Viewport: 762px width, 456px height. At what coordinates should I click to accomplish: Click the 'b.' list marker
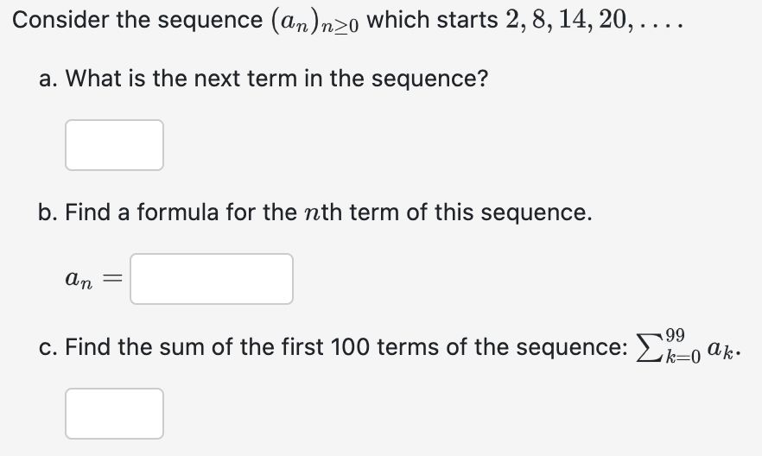(48, 212)
